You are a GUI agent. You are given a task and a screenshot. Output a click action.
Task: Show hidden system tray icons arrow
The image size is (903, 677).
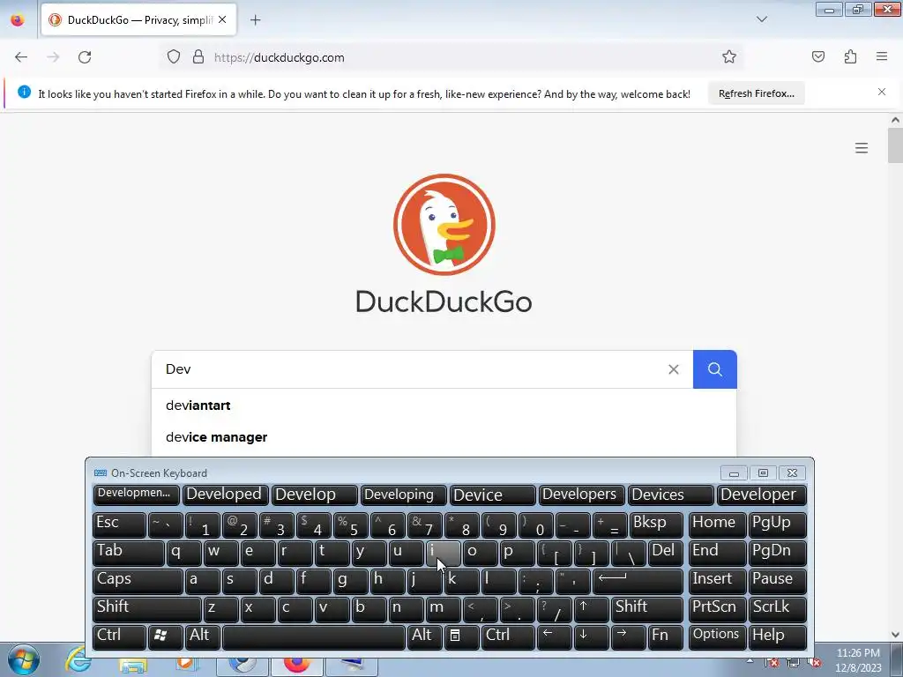(x=750, y=659)
